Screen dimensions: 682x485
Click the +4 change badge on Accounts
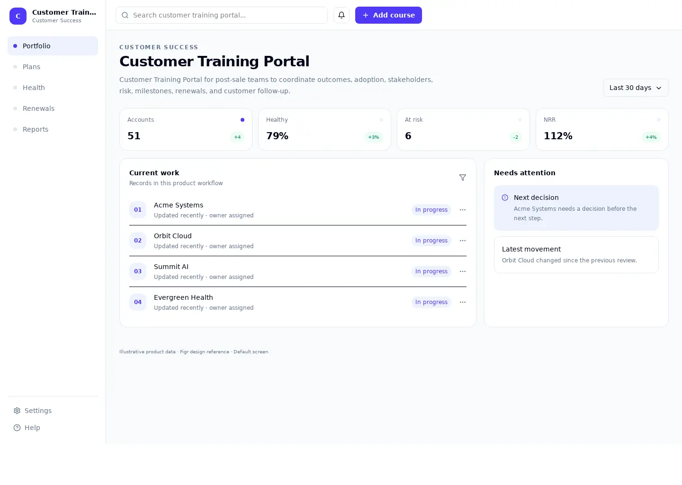point(237,137)
